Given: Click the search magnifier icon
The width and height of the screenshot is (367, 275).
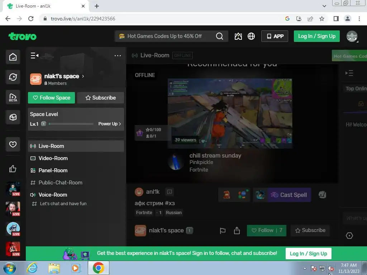Looking at the screenshot, I should click(x=219, y=36).
